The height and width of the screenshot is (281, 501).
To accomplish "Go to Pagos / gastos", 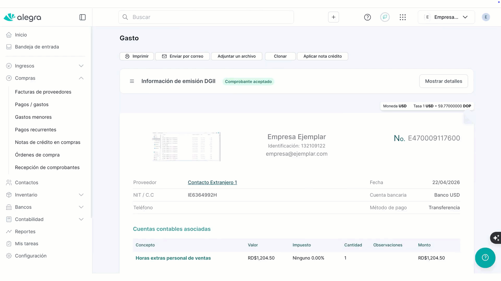I will tap(32, 104).
